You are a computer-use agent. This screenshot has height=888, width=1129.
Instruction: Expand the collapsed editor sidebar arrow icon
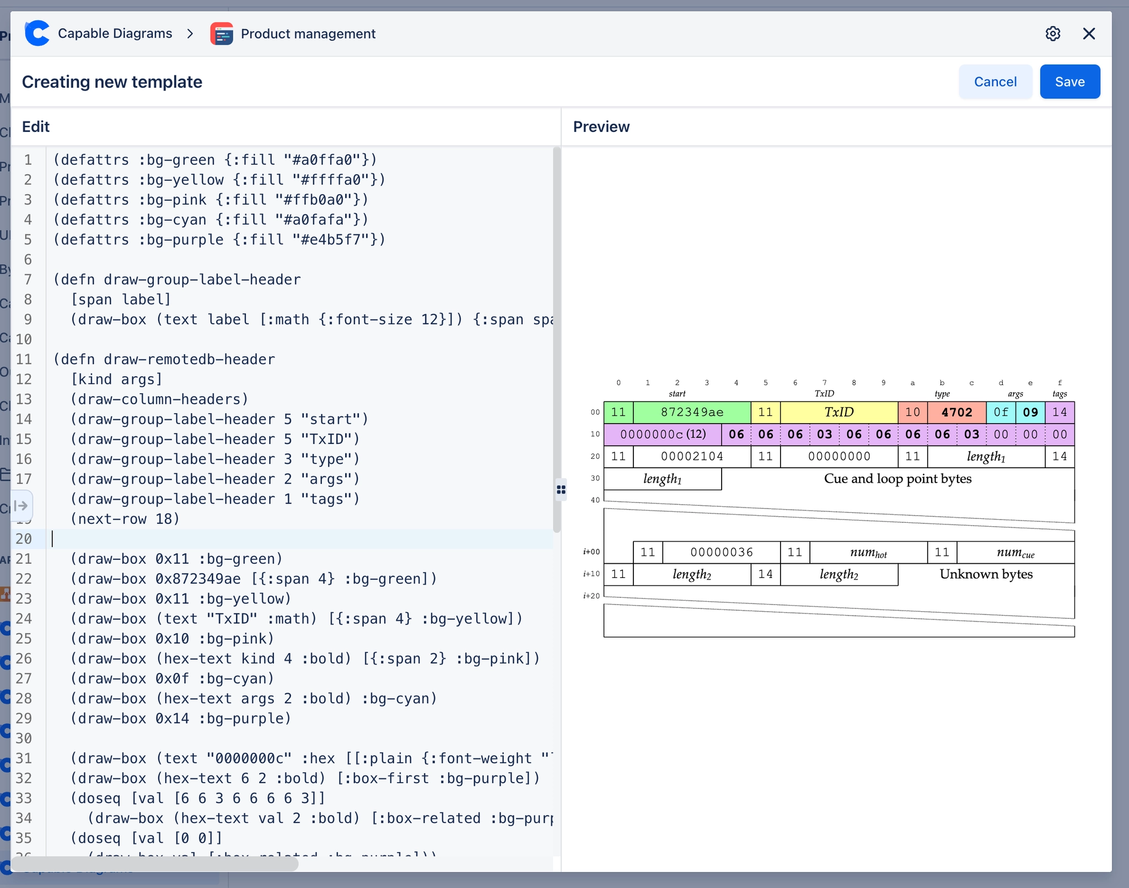[x=21, y=505]
